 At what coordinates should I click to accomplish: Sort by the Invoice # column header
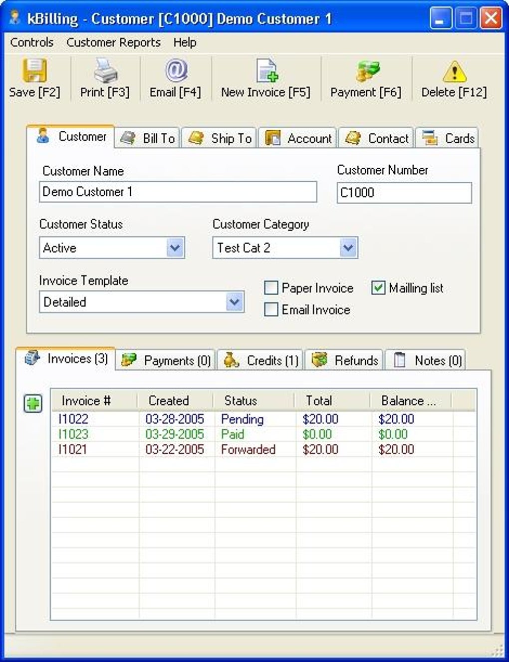(x=94, y=400)
